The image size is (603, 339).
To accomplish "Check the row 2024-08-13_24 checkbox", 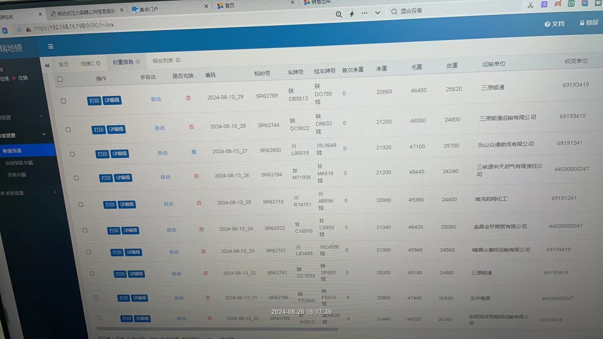I will coord(85,230).
